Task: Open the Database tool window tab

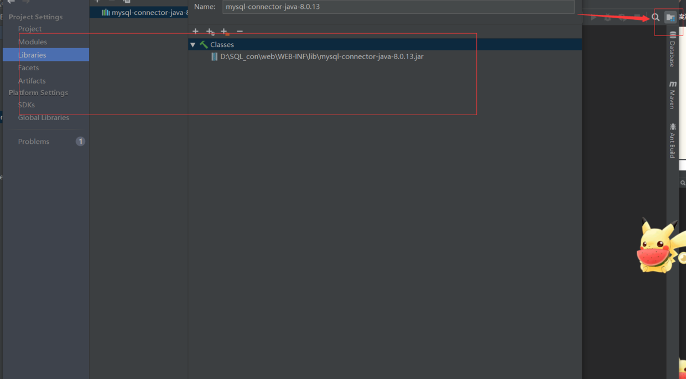Action: (x=673, y=49)
